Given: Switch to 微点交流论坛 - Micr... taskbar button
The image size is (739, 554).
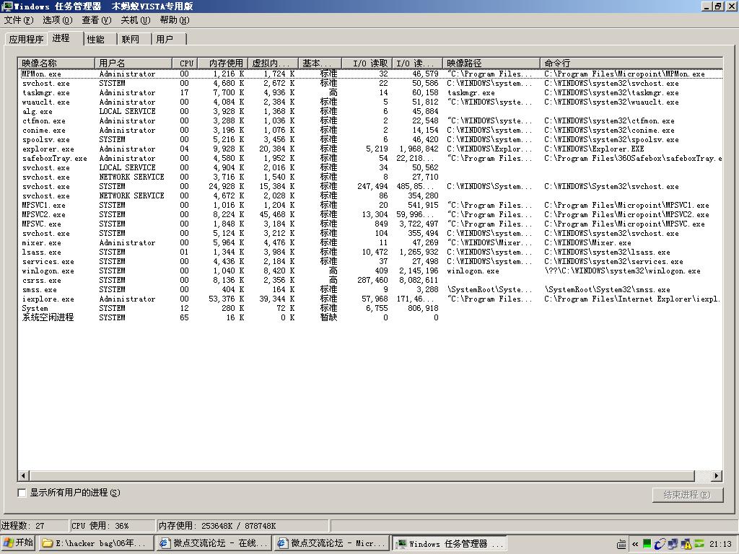Looking at the screenshot, I should point(332,543).
